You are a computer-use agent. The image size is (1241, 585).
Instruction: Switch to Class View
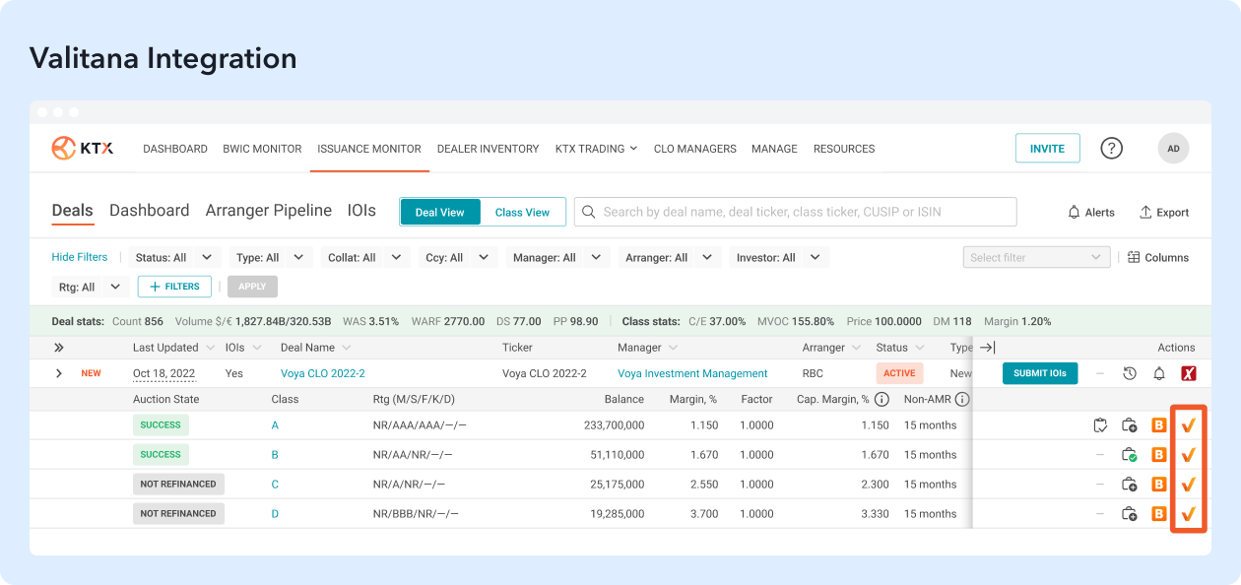(522, 213)
